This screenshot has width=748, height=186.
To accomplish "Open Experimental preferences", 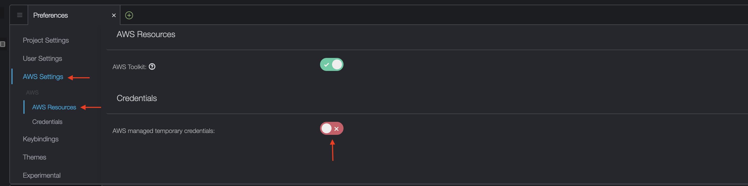I will tap(41, 175).
